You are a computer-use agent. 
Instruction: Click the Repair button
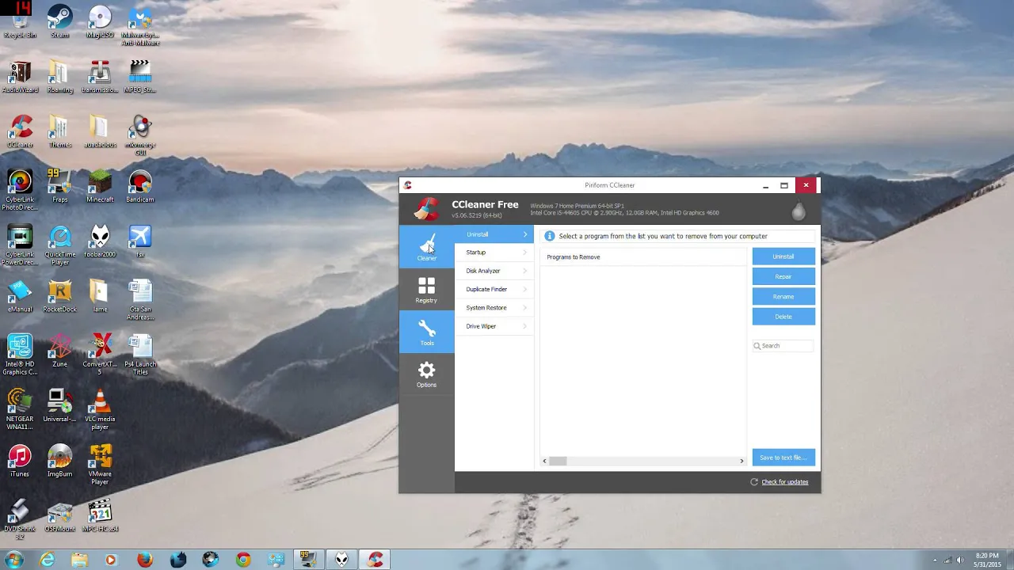click(x=783, y=276)
